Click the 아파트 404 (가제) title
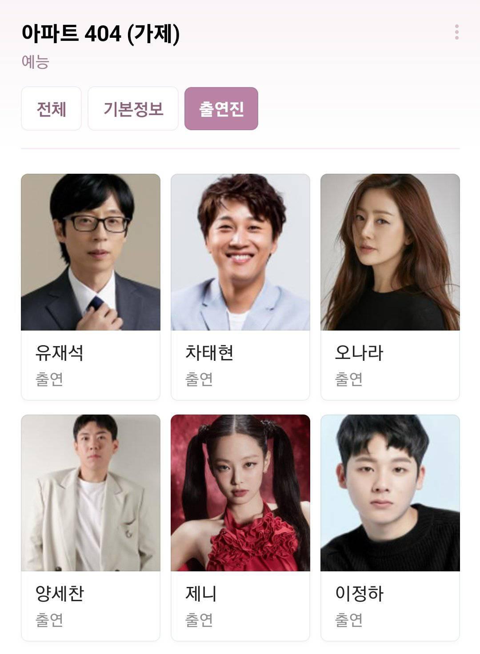Viewport: 480px width, 654px height. [x=101, y=33]
